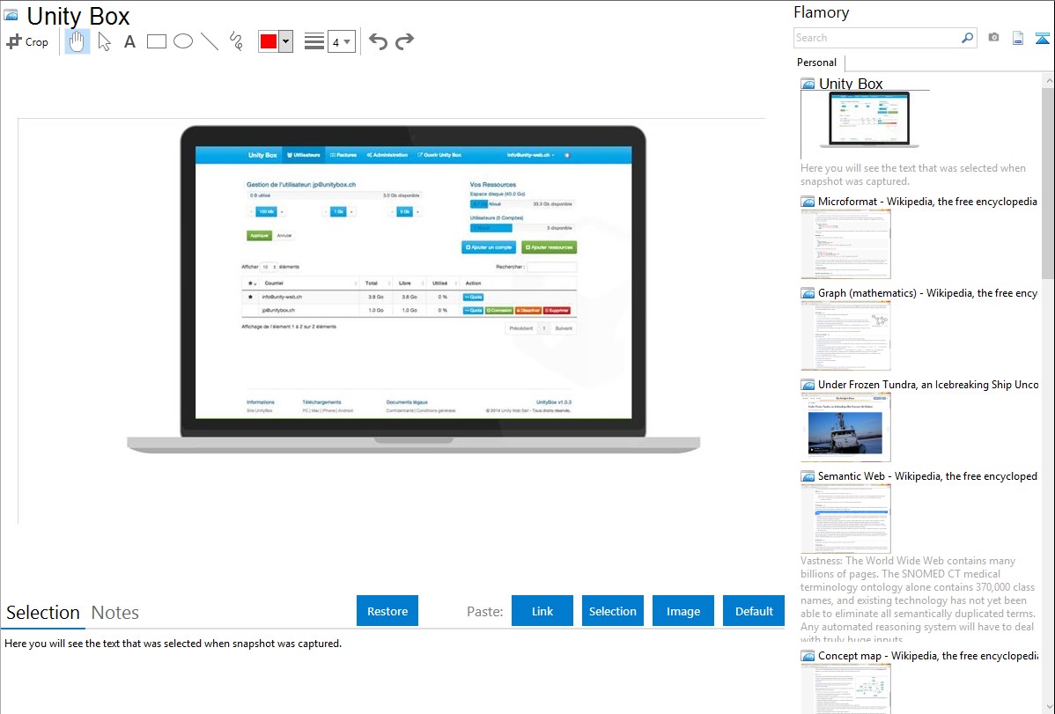
Task: Open the line width dropdown showing 4
Action: (342, 41)
